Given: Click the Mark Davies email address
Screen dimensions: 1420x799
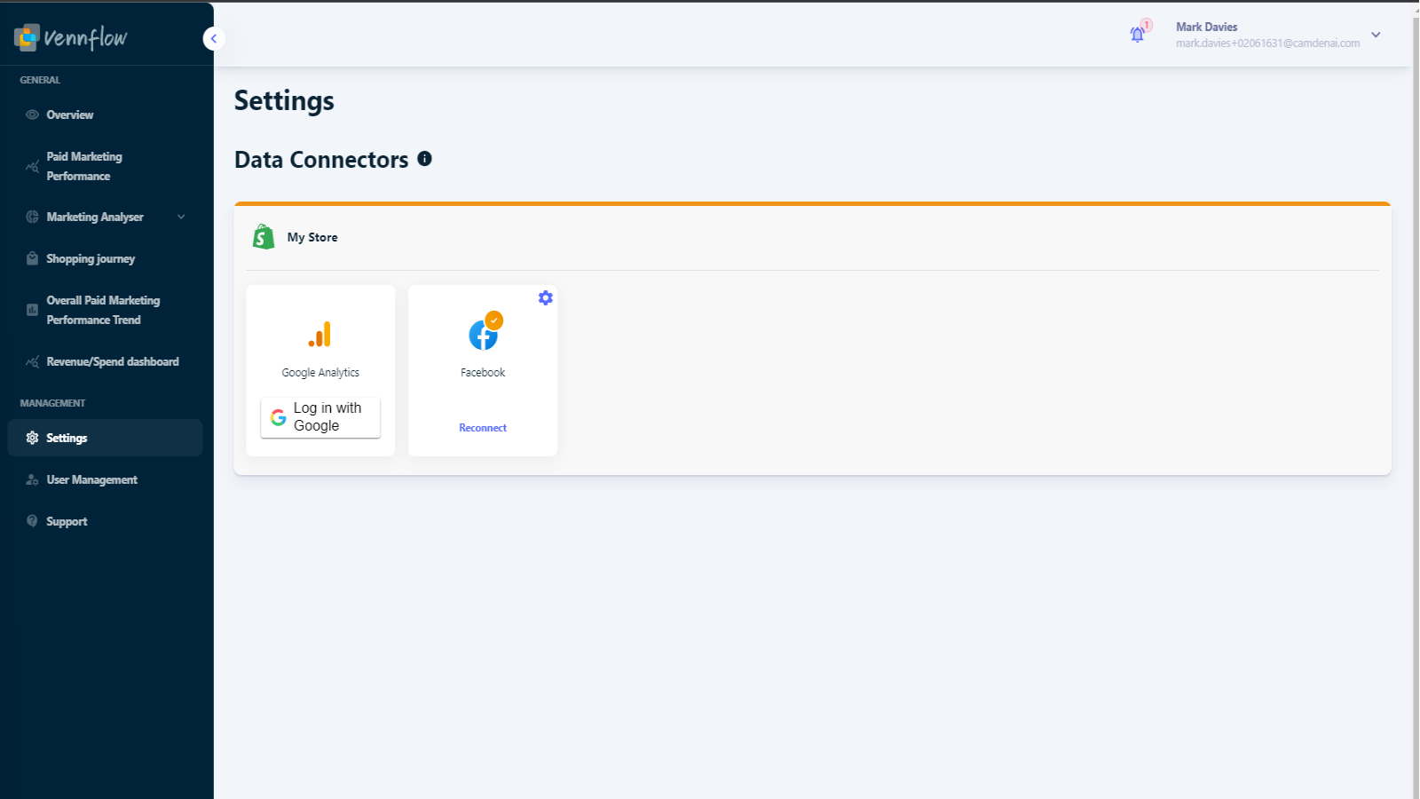Looking at the screenshot, I should pos(1267,43).
